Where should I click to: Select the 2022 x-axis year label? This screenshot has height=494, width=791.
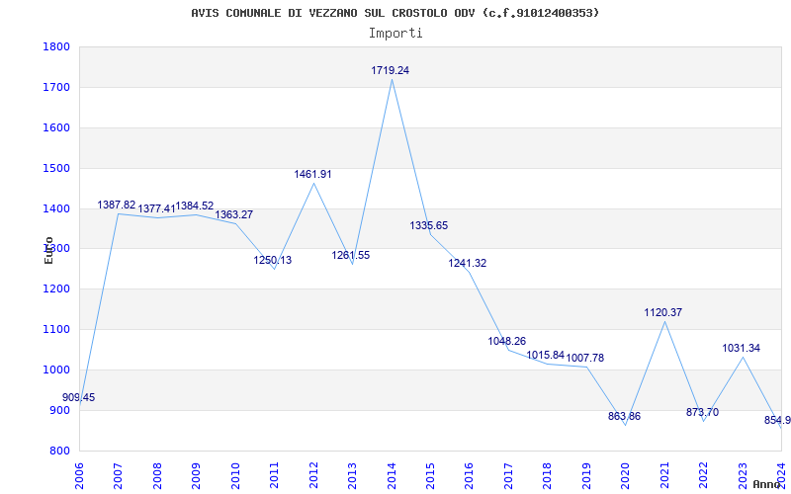pyautogui.click(x=703, y=476)
